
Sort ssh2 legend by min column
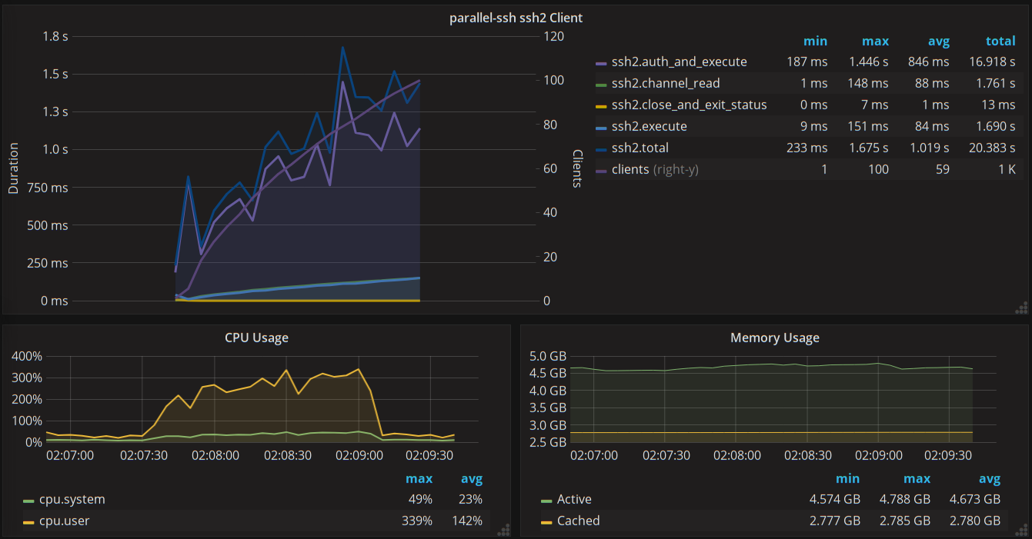(815, 41)
